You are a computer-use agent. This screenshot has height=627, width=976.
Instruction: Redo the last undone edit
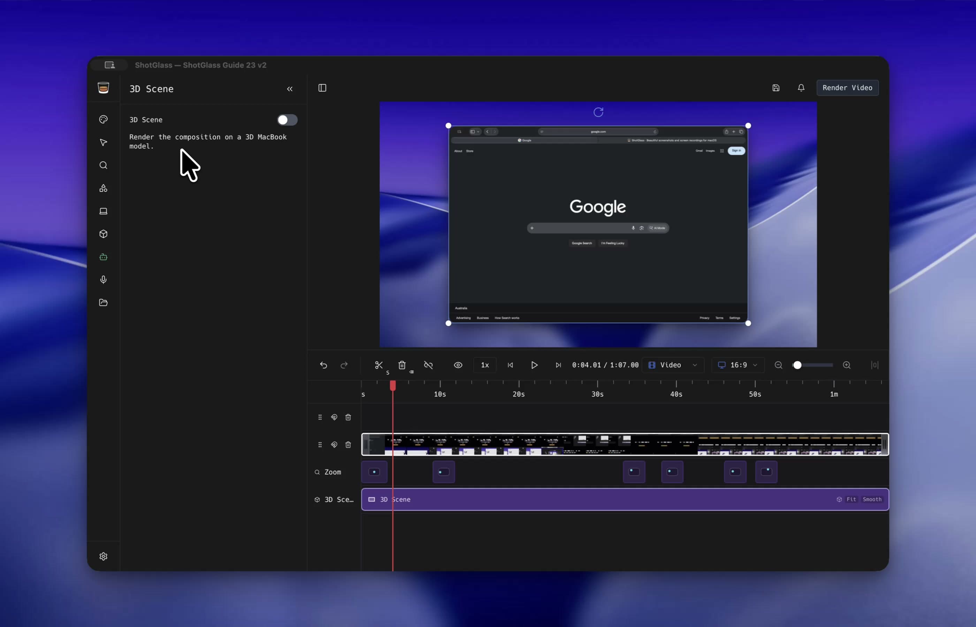click(x=344, y=365)
